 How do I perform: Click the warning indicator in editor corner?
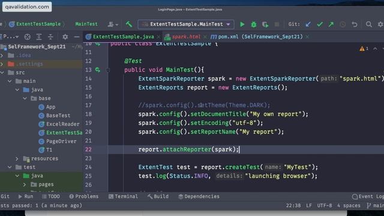point(364,49)
